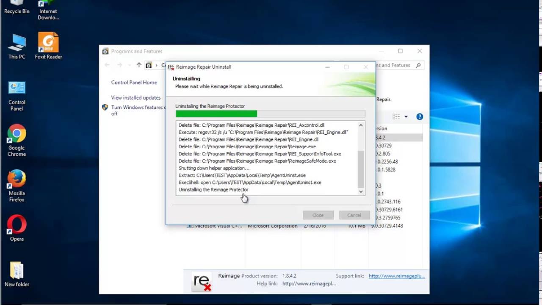Select the New folder desktop icon
The width and height of the screenshot is (542, 305).
pyautogui.click(x=17, y=274)
